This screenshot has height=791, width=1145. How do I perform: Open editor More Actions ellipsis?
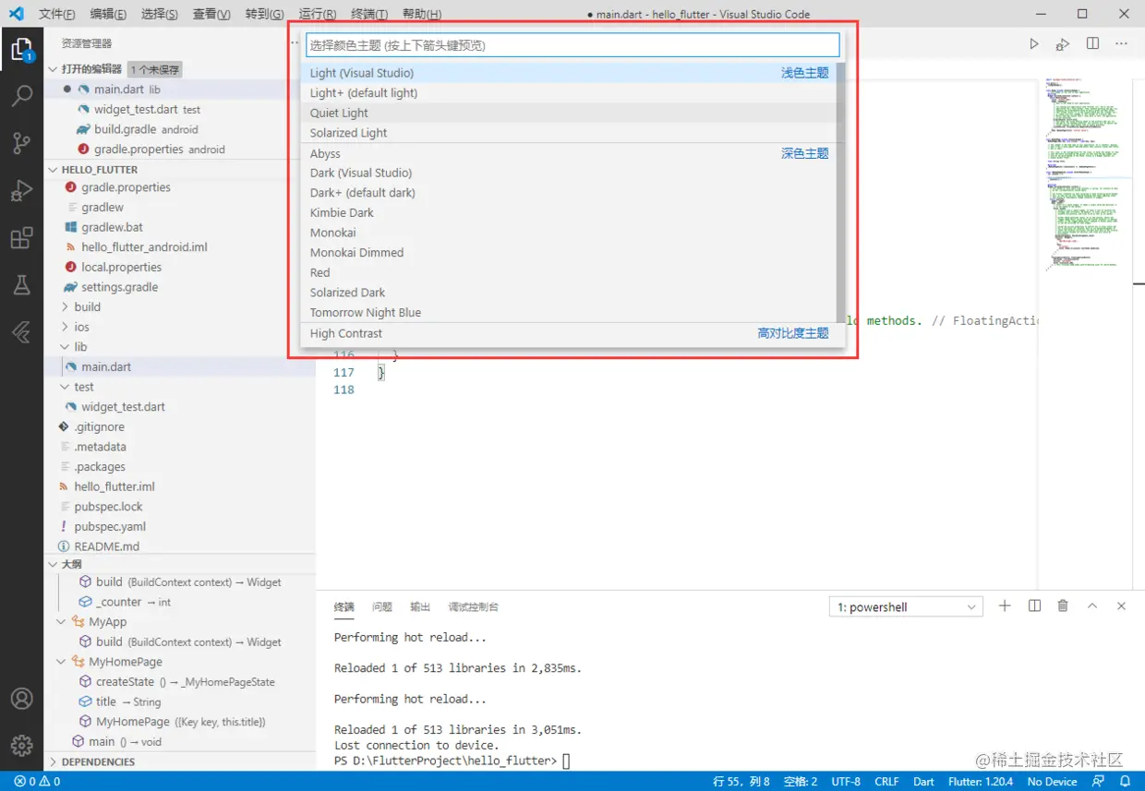point(1121,43)
